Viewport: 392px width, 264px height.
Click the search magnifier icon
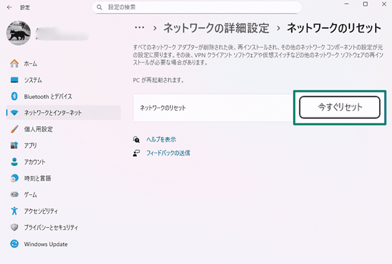pyautogui.click(x=100, y=7)
